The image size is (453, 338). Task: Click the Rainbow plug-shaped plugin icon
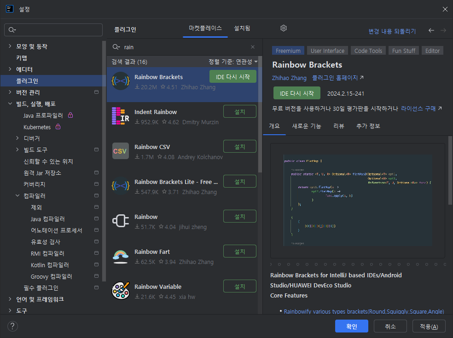(x=121, y=221)
